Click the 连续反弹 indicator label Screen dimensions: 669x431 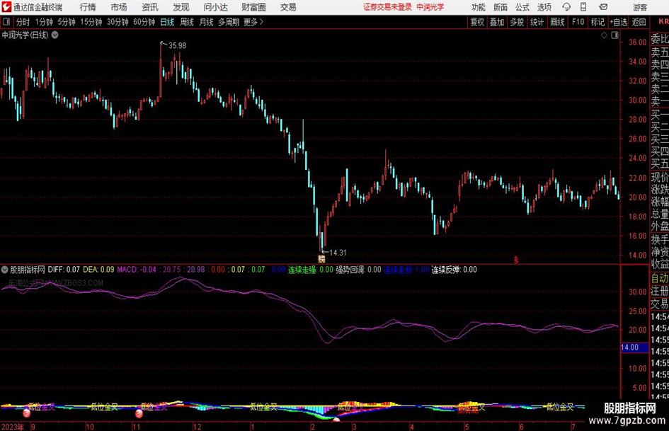point(446,270)
